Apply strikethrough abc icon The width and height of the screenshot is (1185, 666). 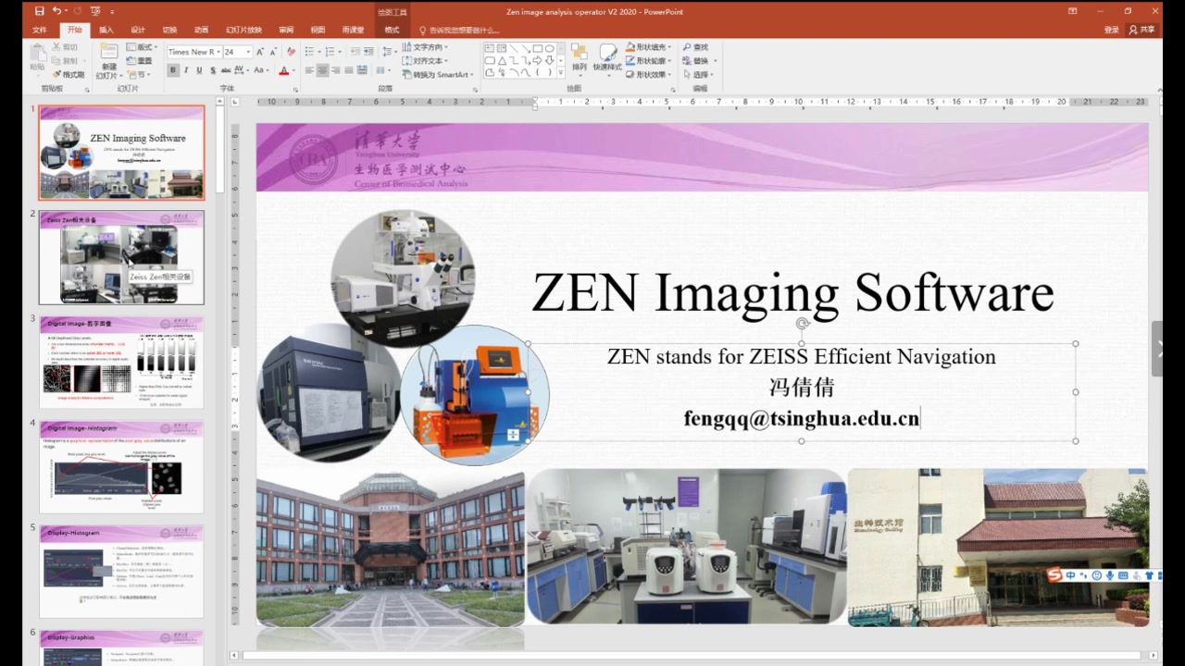click(228, 70)
